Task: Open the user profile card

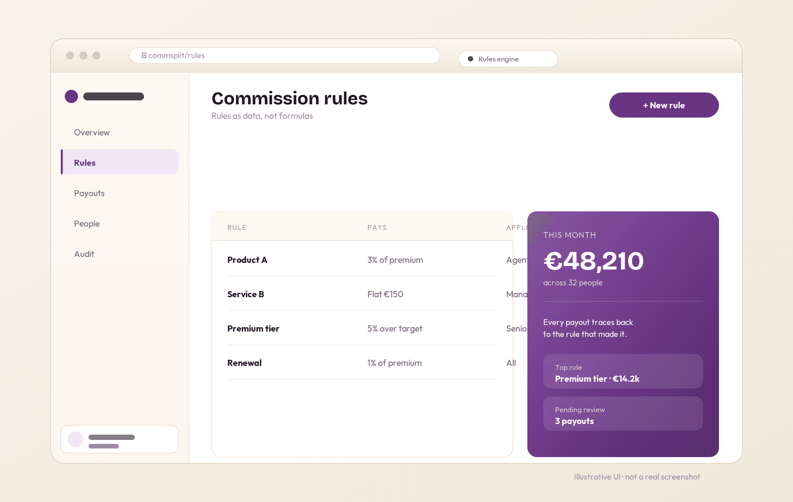Action: pos(119,439)
